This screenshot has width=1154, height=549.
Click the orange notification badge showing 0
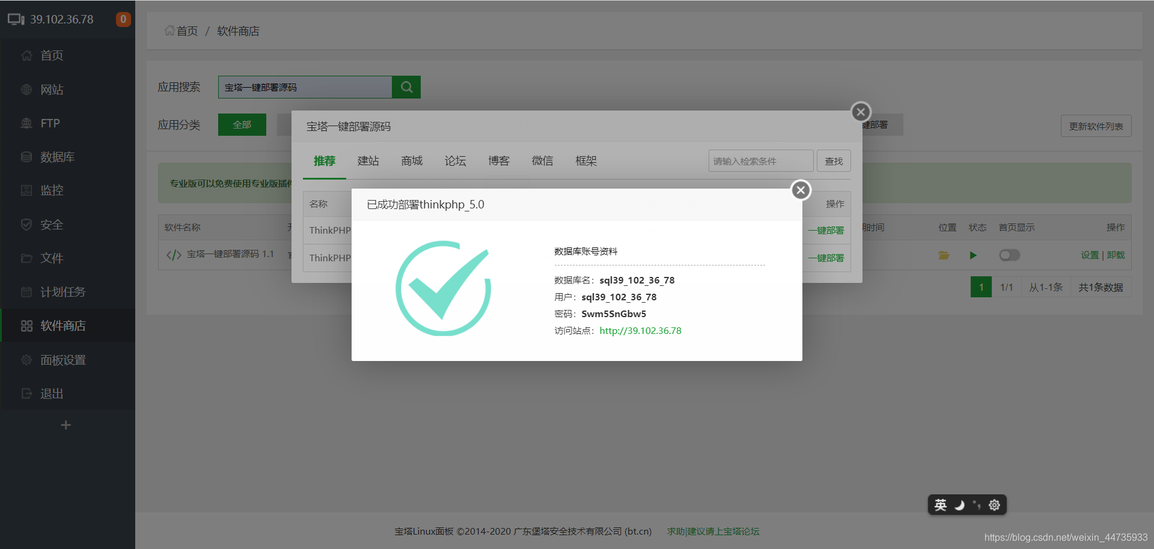123,19
